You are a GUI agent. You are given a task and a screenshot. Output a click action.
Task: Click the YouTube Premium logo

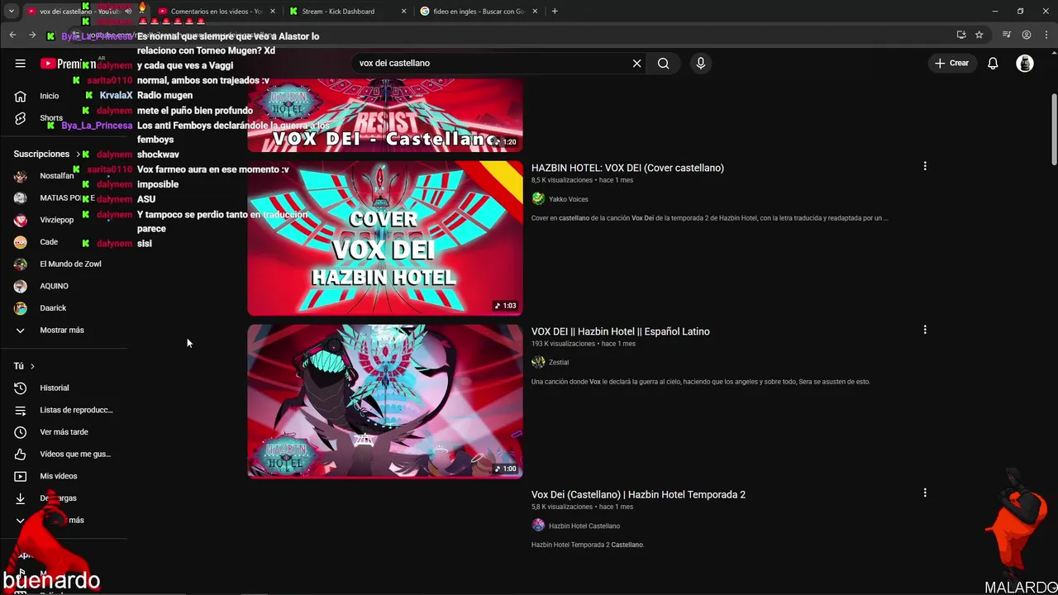[68, 64]
